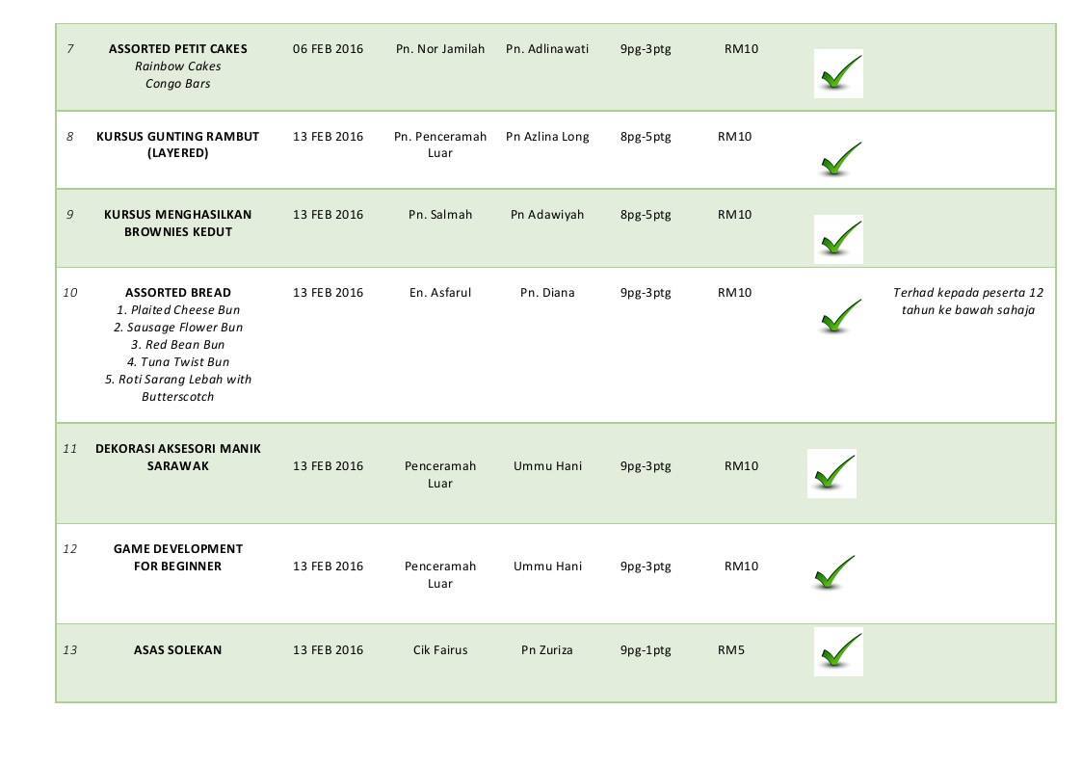This screenshot has width=1082, height=764.
Task: Select the KURSUS GUNTING RAMBUT (LAYERED) heading
Action: click(178, 145)
